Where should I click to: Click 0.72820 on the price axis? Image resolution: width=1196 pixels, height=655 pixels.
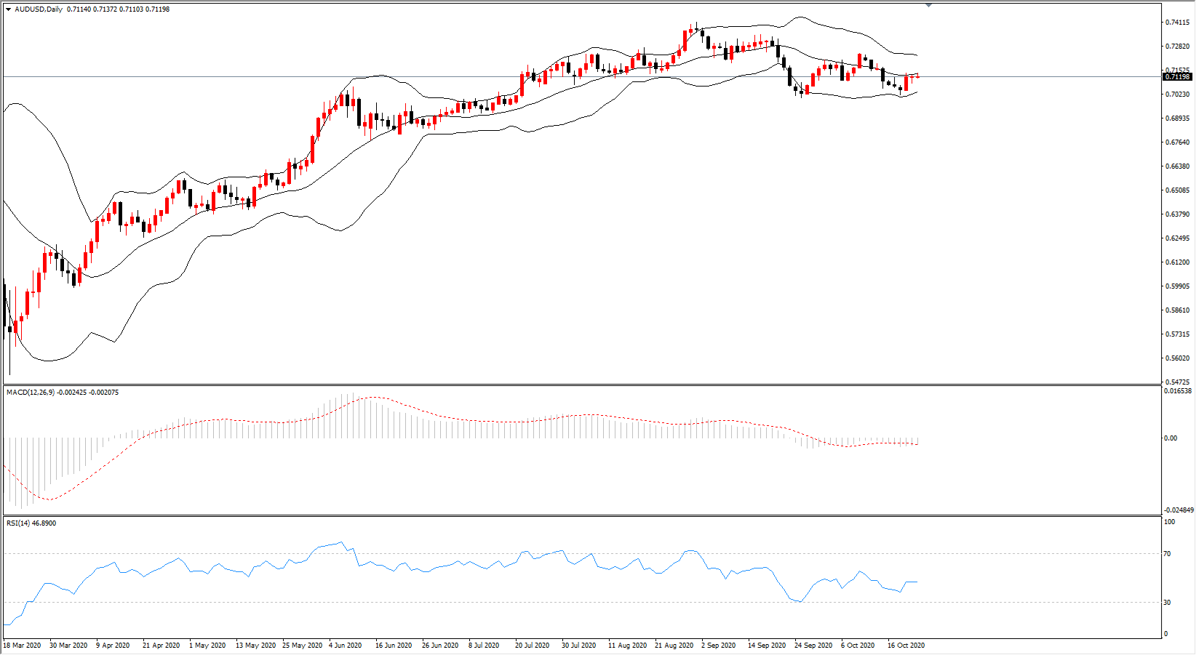[1177, 47]
